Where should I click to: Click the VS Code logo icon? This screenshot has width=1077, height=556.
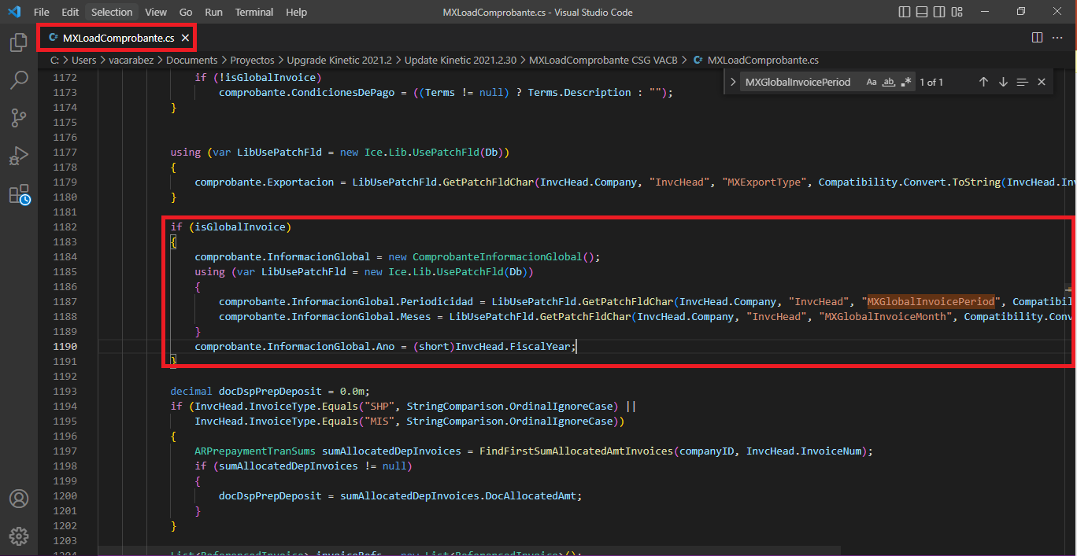tap(13, 12)
